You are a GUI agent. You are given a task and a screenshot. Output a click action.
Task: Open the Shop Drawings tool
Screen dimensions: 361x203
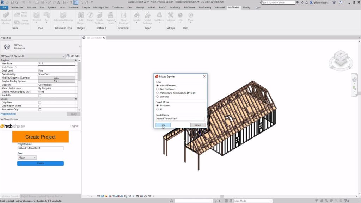[x=124, y=18]
